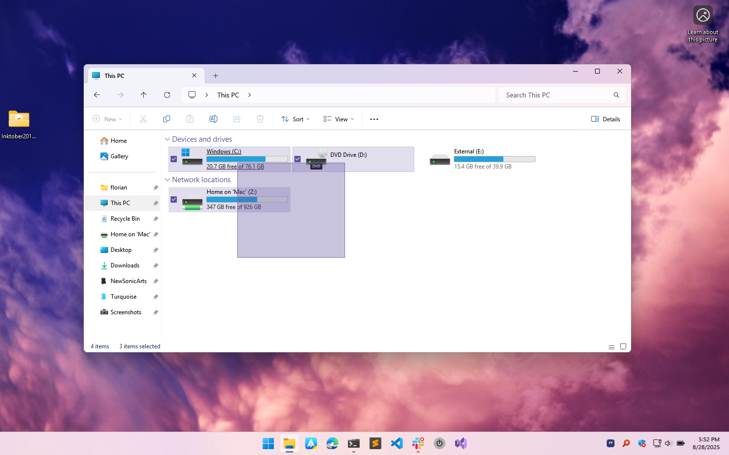Open Visual Studio Code from taskbar
Viewport: 729px width, 455px height.
pyautogui.click(x=397, y=443)
